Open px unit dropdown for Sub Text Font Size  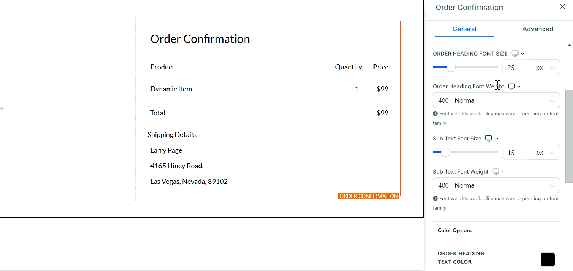[x=545, y=153]
